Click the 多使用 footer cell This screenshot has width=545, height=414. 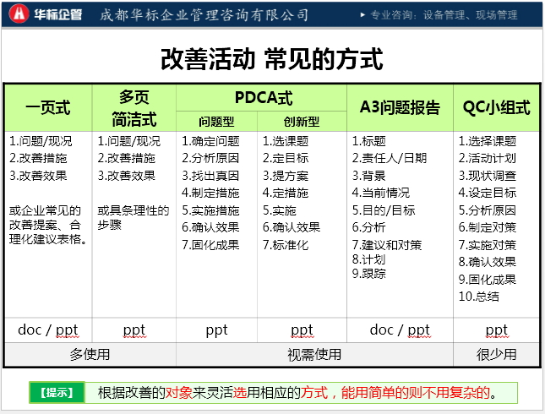[90, 354]
